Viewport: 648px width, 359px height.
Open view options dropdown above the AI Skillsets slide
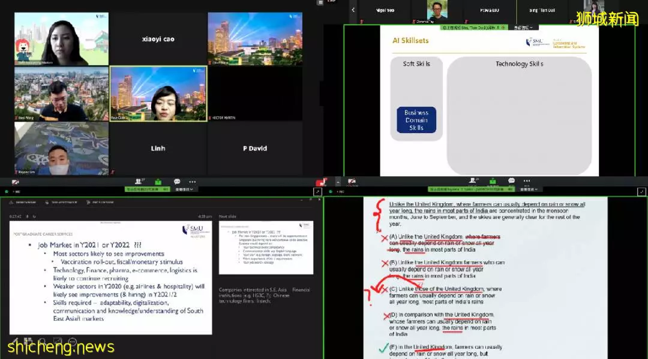point(523,28)
